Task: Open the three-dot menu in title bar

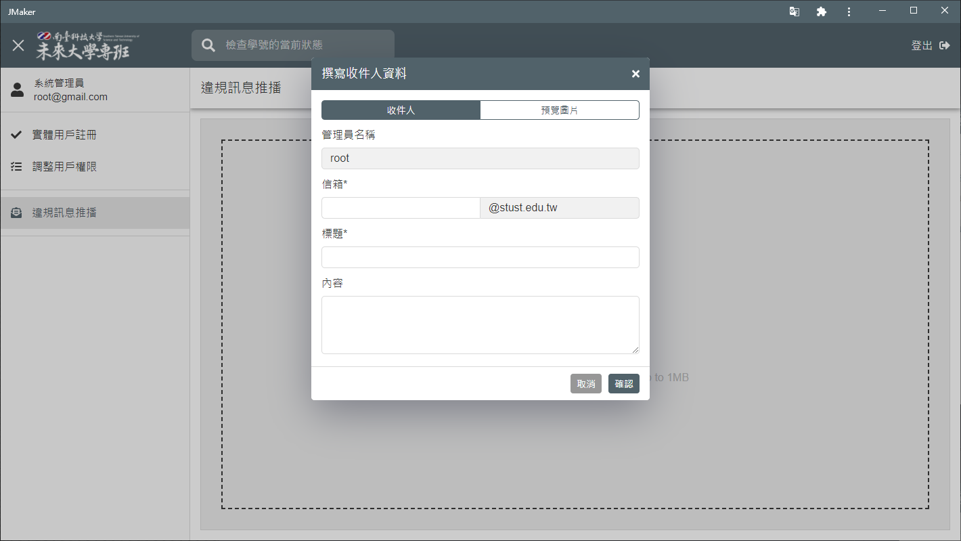Action: click(x=849, y=12)
